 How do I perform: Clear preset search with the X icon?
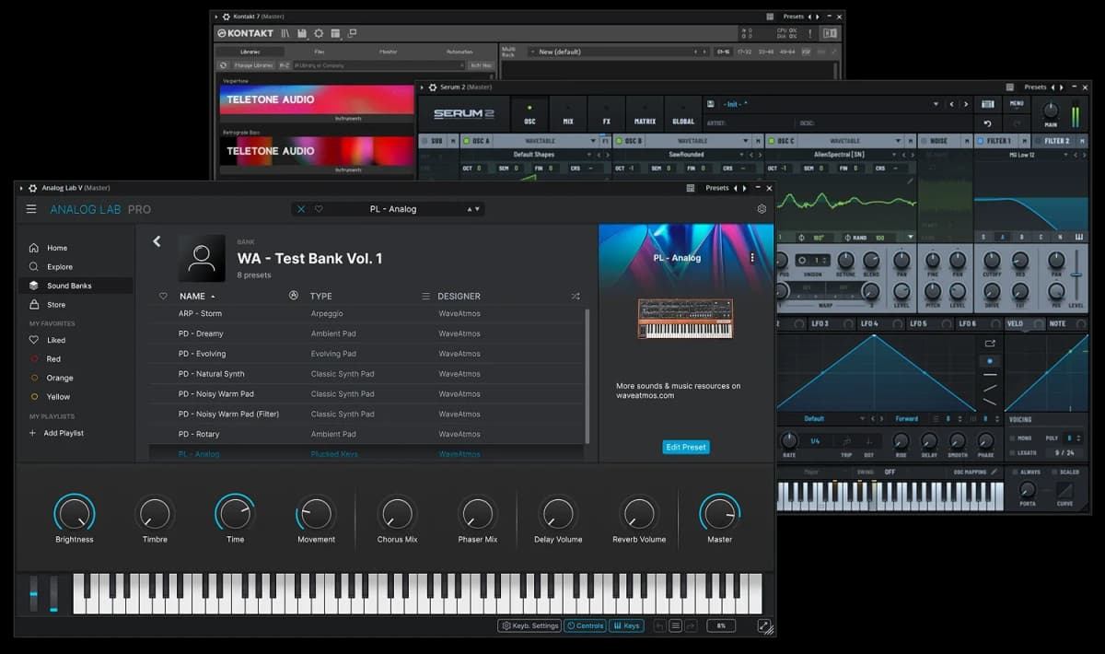pos(301,209)
